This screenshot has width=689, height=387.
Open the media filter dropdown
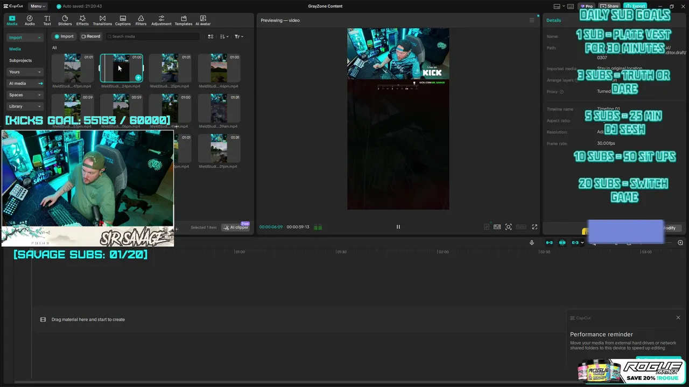pyautogui.click(x=239, y=37)
